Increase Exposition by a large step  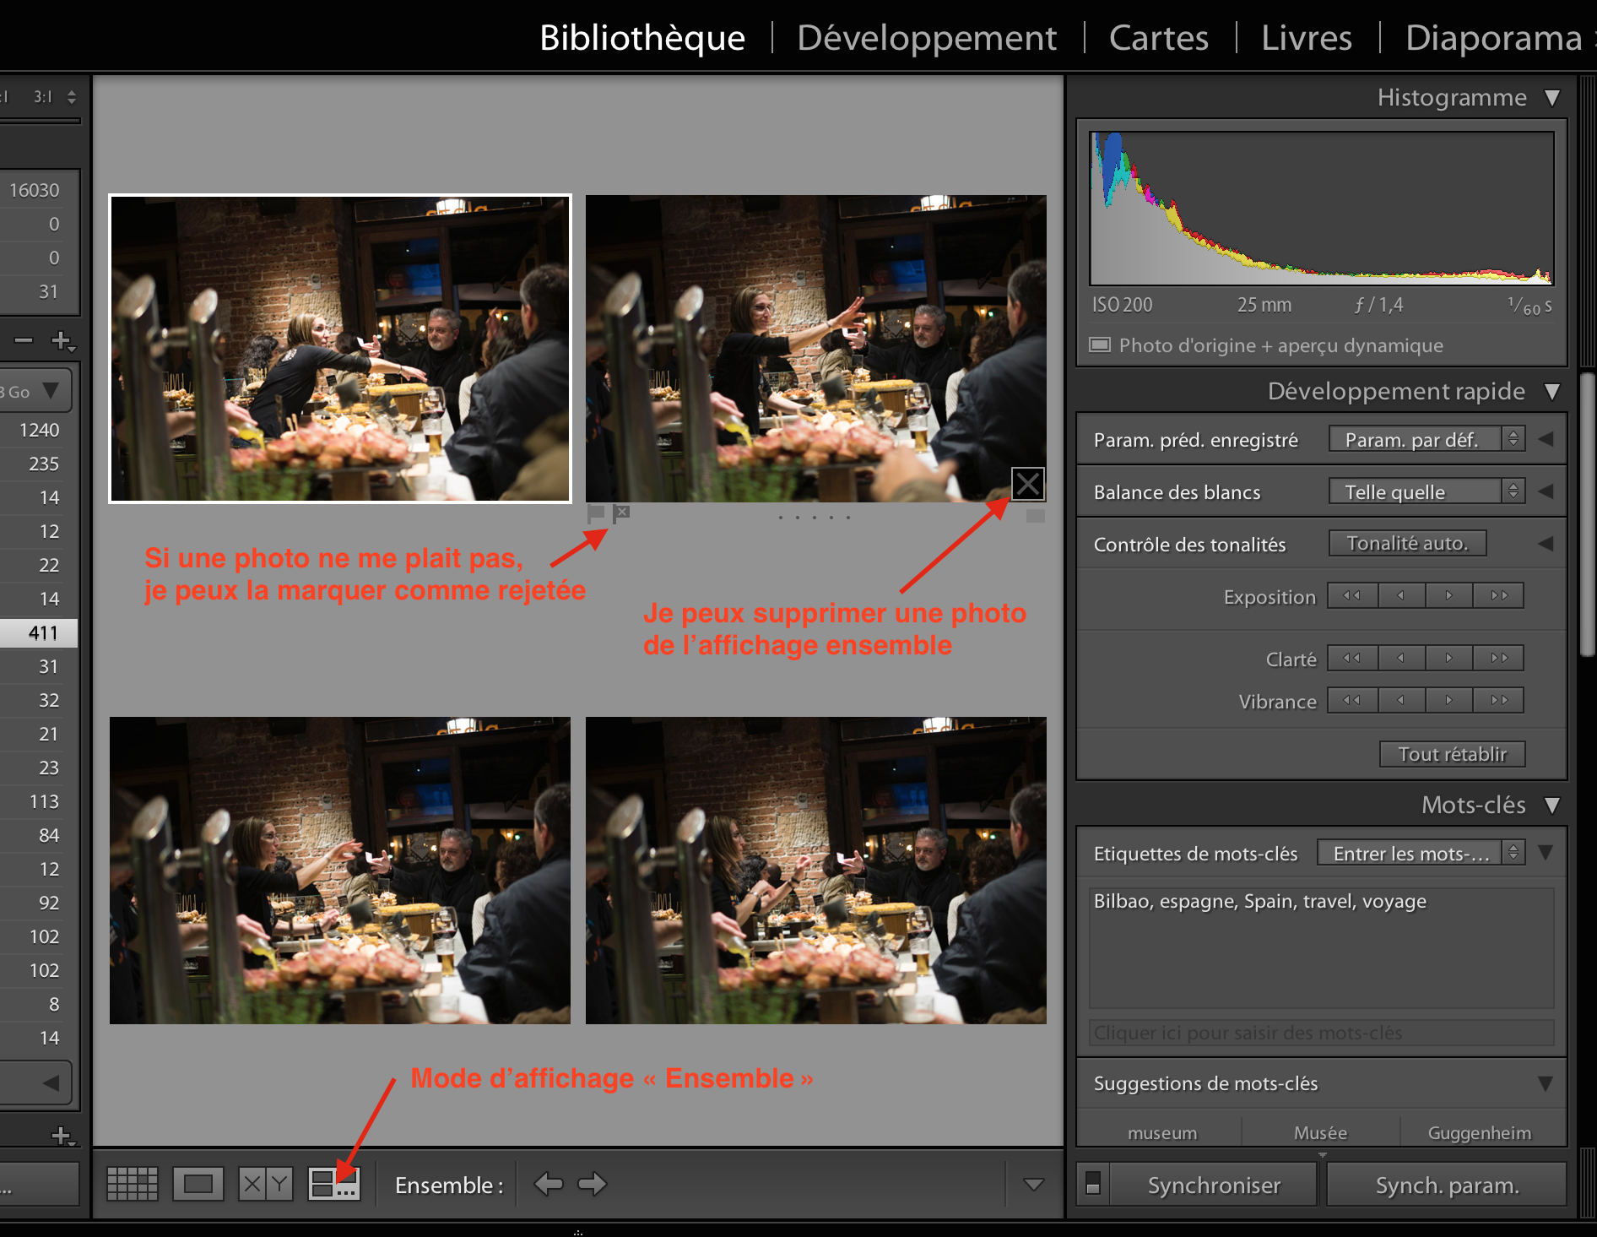[x=1498, y=596]
